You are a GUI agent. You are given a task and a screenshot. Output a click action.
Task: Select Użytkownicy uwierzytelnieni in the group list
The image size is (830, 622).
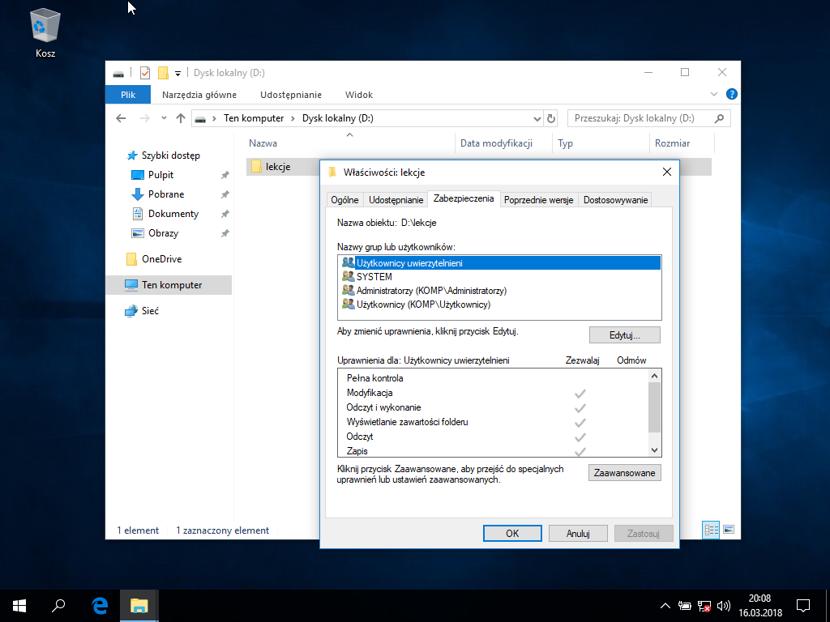[x=499, y=263]
